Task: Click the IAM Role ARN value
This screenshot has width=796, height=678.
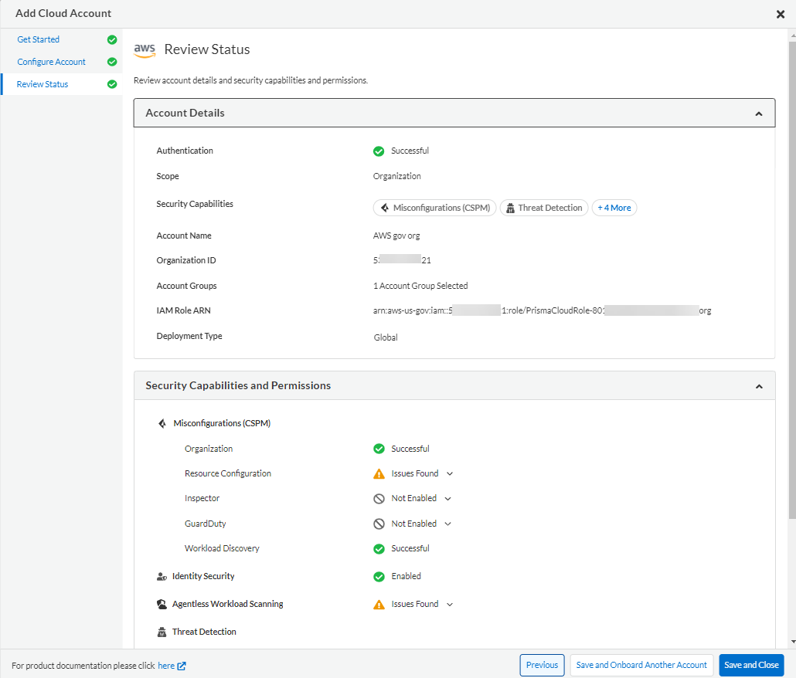Action: click(543, 311)
